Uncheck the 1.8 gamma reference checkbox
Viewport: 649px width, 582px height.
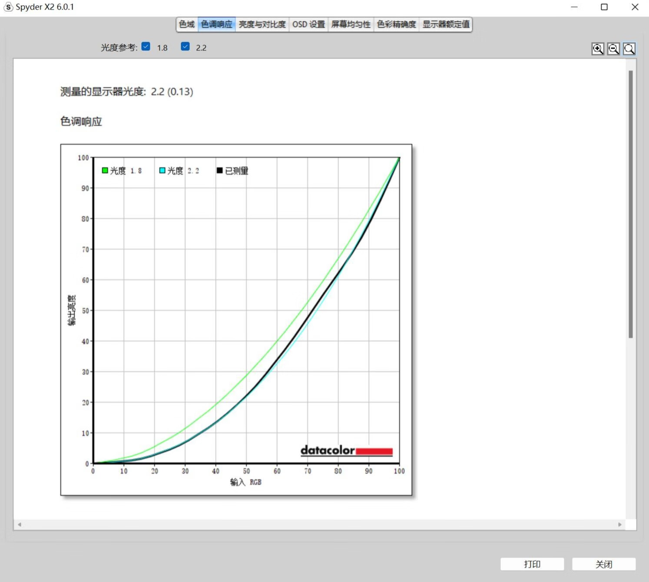point(146,46)
